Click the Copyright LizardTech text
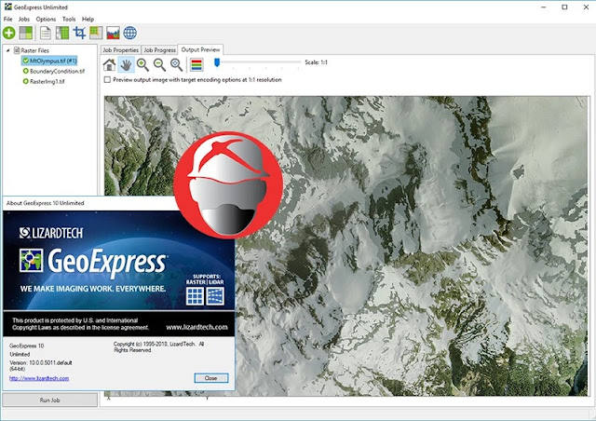The height and width of the screenshot is (421, 596). point(159,346)
